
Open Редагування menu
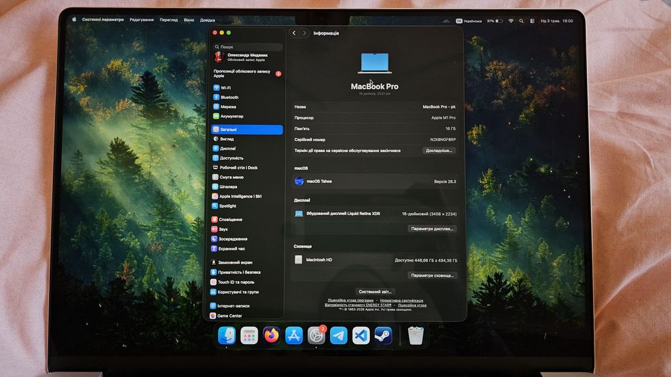(142, 19)
